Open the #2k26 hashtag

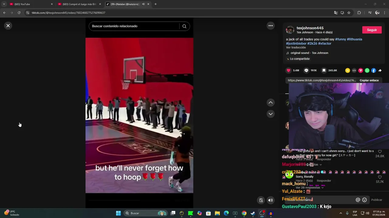[312, 44]
